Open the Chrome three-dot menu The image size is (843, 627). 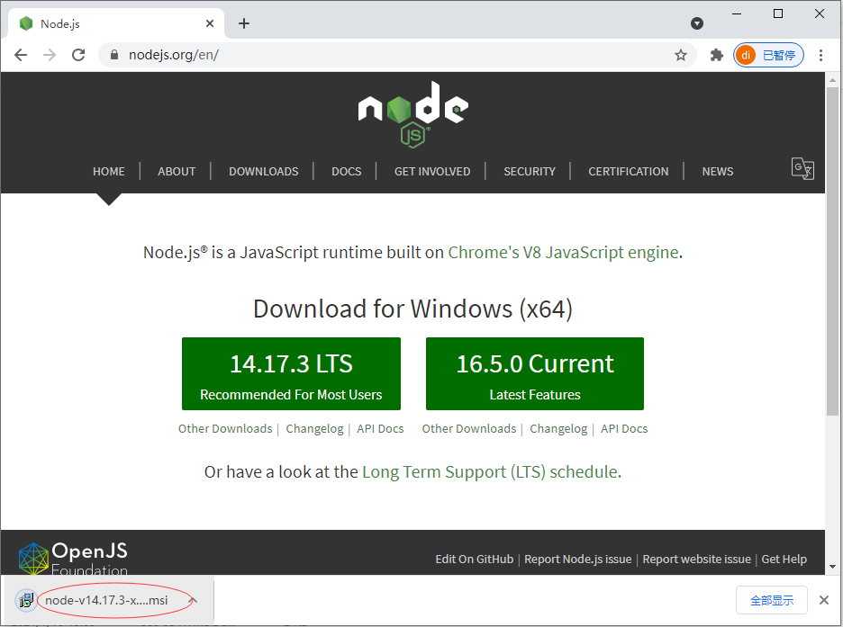point(820,55)
